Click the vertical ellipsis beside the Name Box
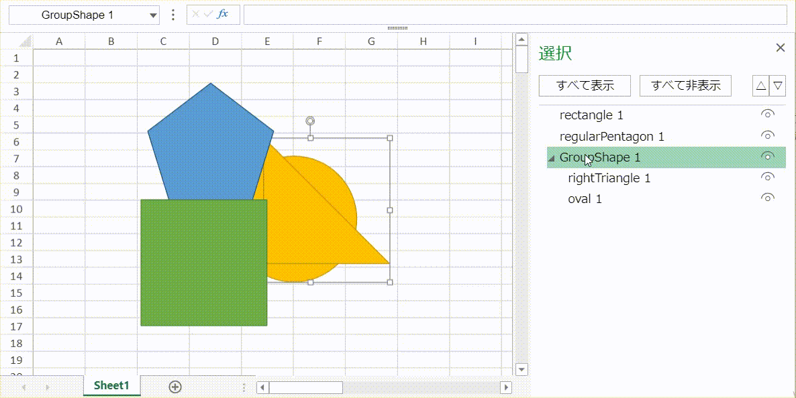This screenshot has width=796, height=398. pyautogui.click(x=173, y=14)
